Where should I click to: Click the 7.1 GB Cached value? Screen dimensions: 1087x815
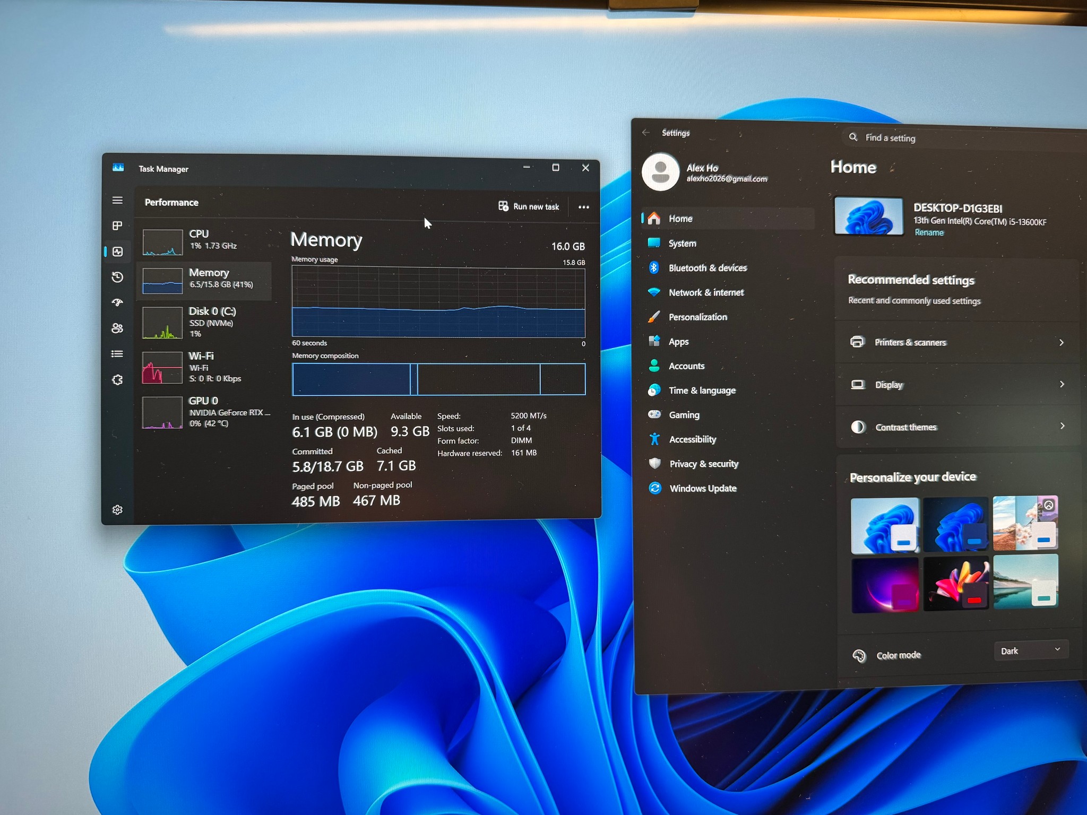396,466
